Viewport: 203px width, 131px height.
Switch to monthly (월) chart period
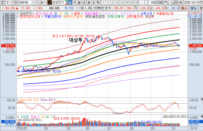79,2
